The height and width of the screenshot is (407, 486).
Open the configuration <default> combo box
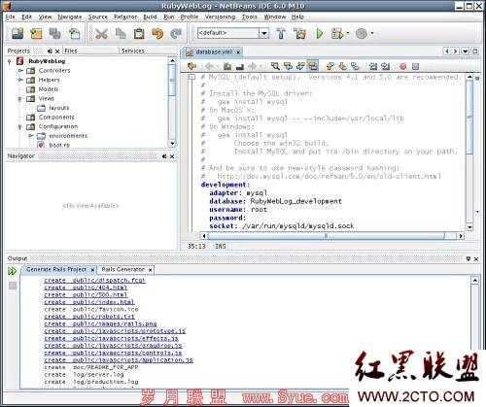[x=233, y=33]
